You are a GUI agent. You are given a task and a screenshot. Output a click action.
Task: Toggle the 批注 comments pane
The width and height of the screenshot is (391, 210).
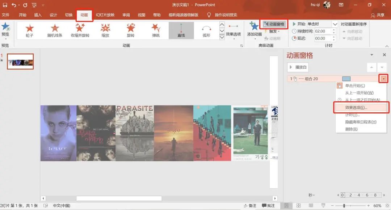tap(268, 206)
